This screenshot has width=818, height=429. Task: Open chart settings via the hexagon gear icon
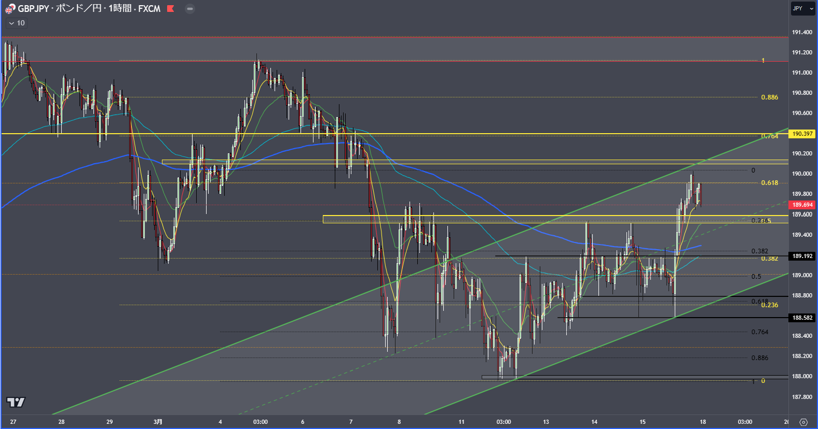click(x=803, y=422)
